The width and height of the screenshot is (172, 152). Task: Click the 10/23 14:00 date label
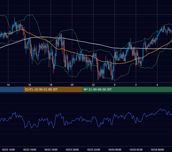tap(8, 149)
